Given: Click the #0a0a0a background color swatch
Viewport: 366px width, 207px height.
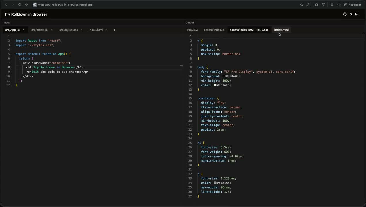Looking at the screenshot, I should (x=224, y=76).
